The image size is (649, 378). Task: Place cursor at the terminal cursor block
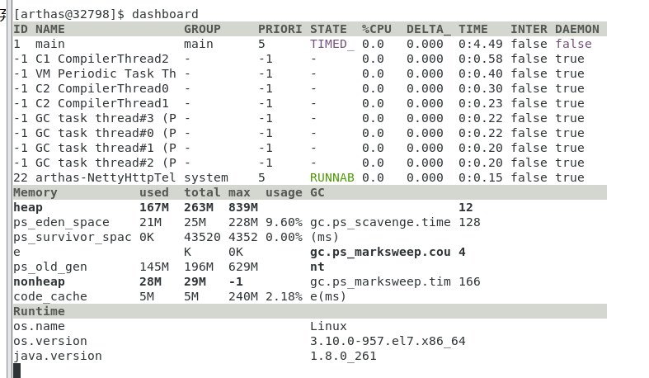(16, 371)
